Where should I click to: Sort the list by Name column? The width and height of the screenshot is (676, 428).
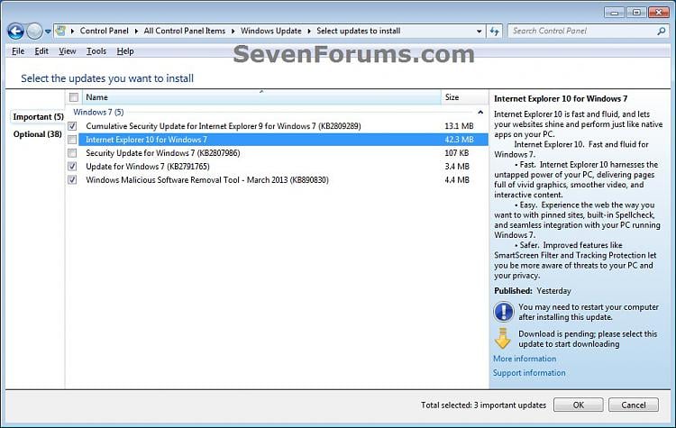261,97
